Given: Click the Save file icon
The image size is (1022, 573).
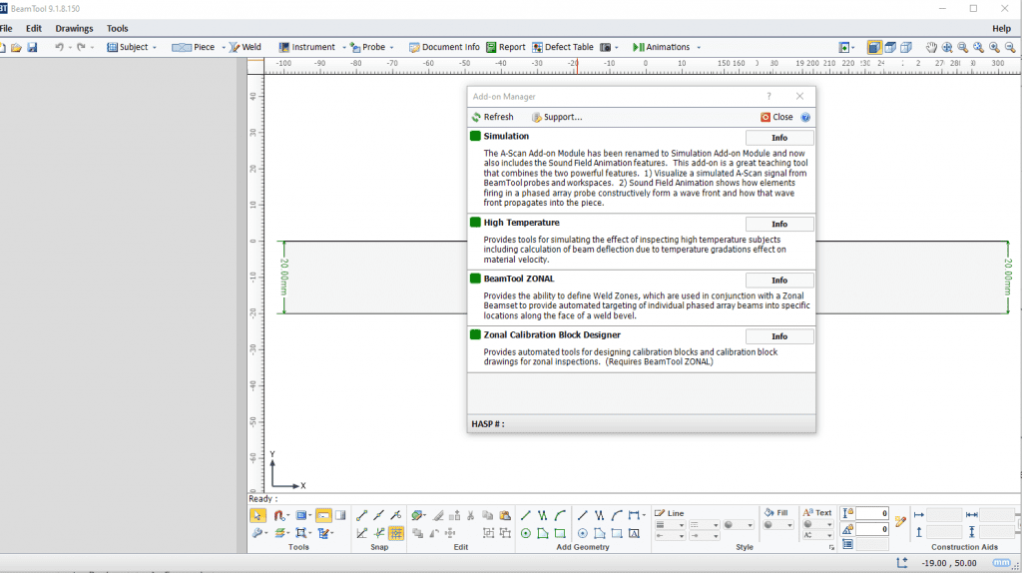Looking at the screenshot, I should [x=32, y=47].
